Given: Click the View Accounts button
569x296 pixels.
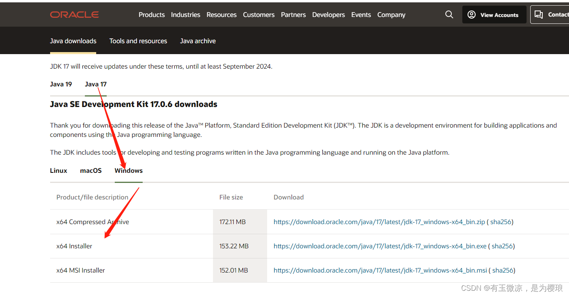Looking at the screenshot, I should (x=494, y=15).
